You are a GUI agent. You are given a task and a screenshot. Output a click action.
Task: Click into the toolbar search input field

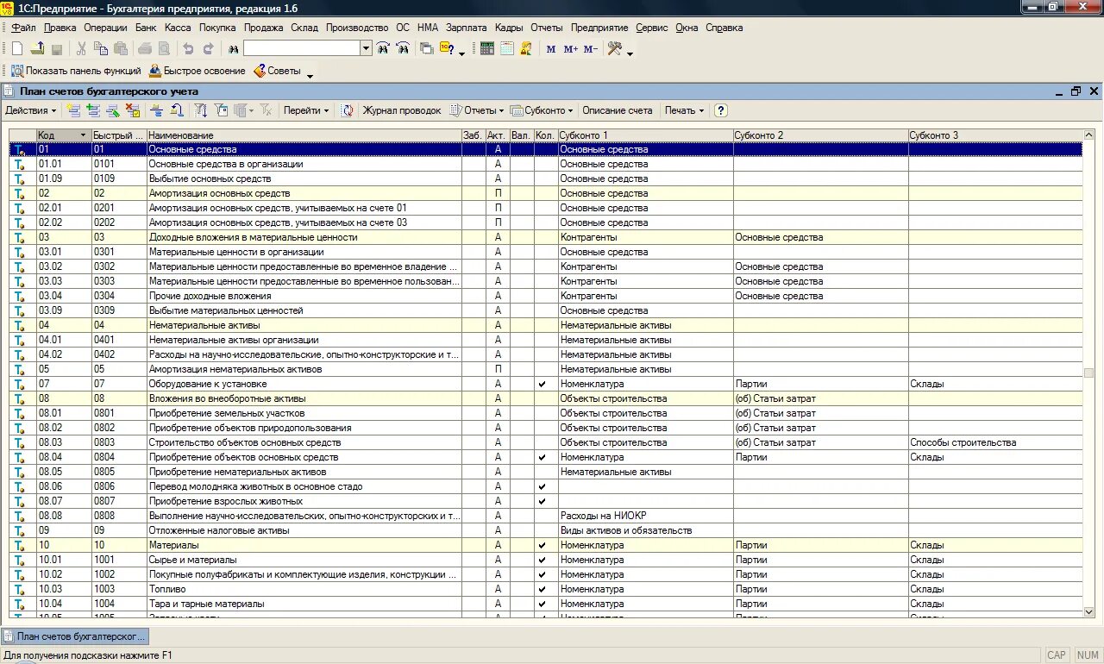coord(302,49)
